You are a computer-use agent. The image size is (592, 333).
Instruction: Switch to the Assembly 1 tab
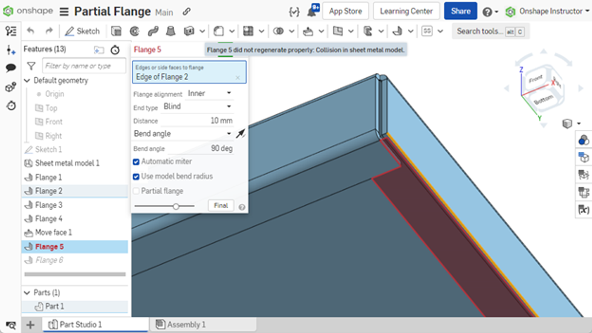[187, 324]
